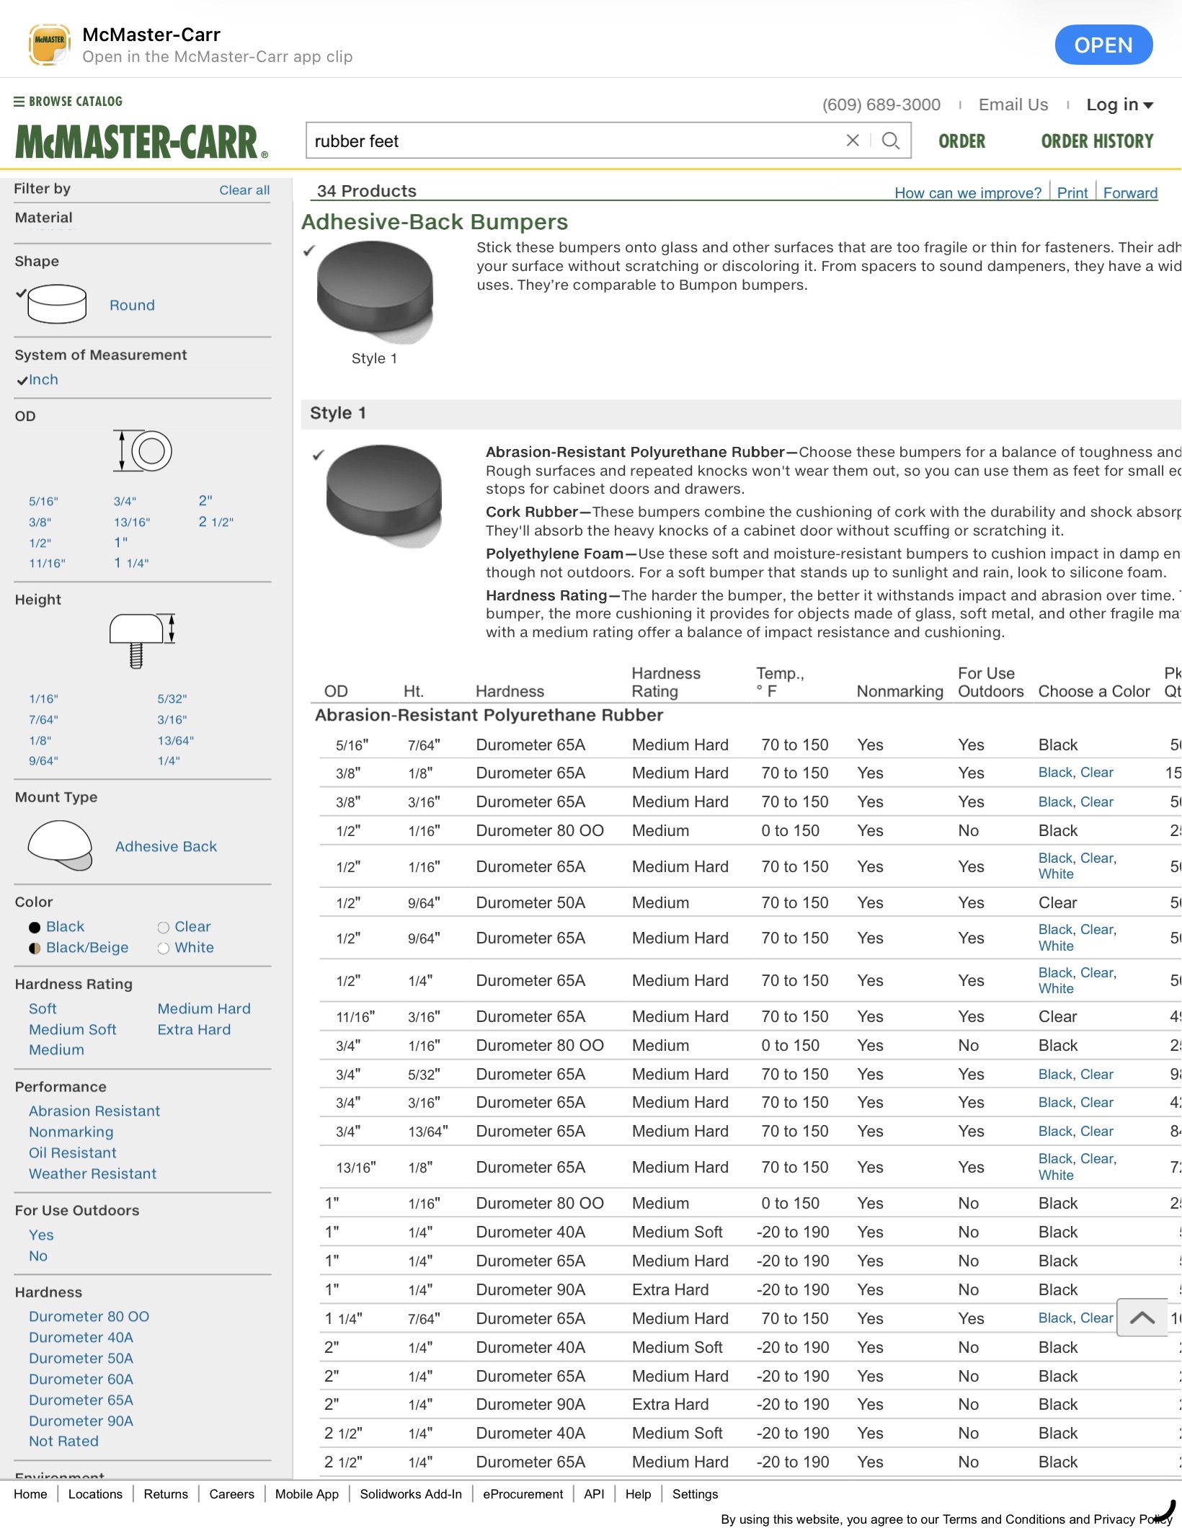Screen dimensions: 1182x1528
Task: Click the search magnifier icon
Action: pos(891,141)
